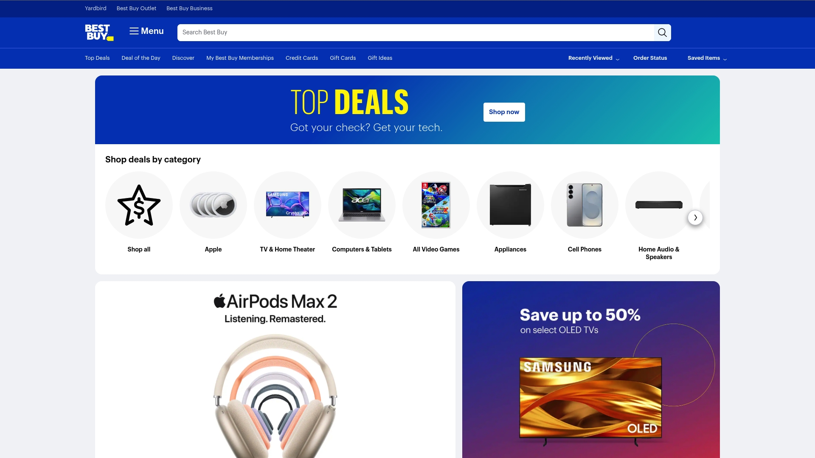Select the Home Audio & Speakers soundbar
815x458 pixels.
(659, 205)
